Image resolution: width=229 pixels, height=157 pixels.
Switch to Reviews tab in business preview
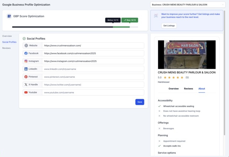(188, 89)
